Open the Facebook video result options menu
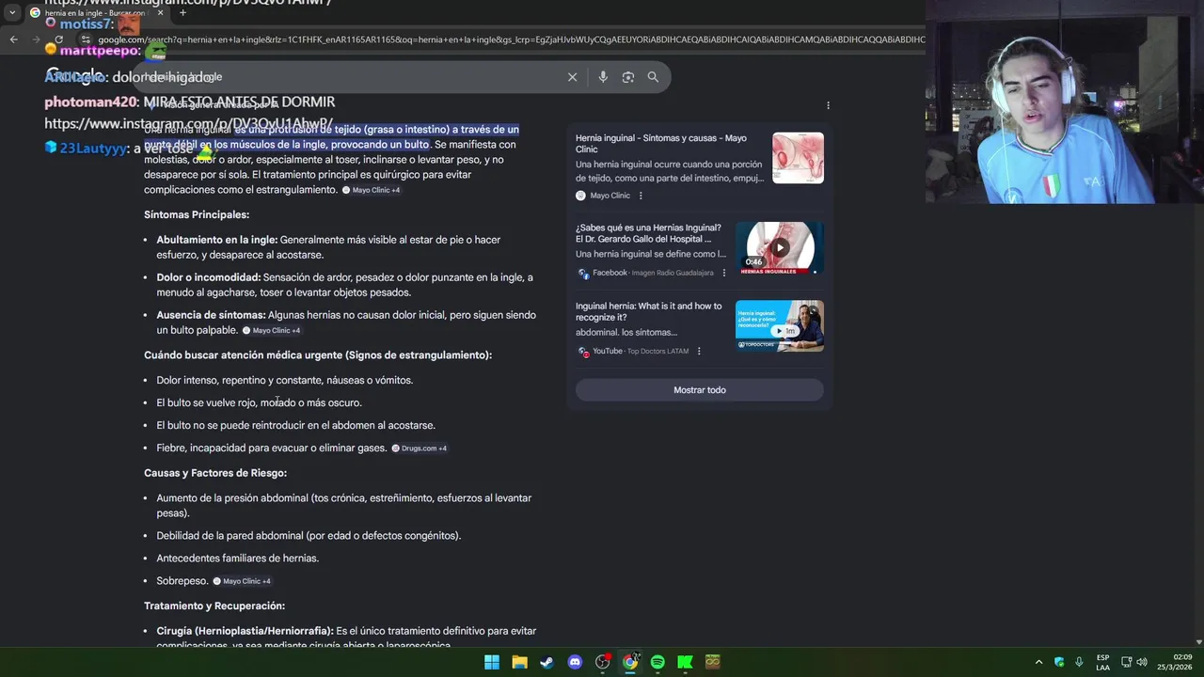This screenshot has height=677, width=1204. 723,273
